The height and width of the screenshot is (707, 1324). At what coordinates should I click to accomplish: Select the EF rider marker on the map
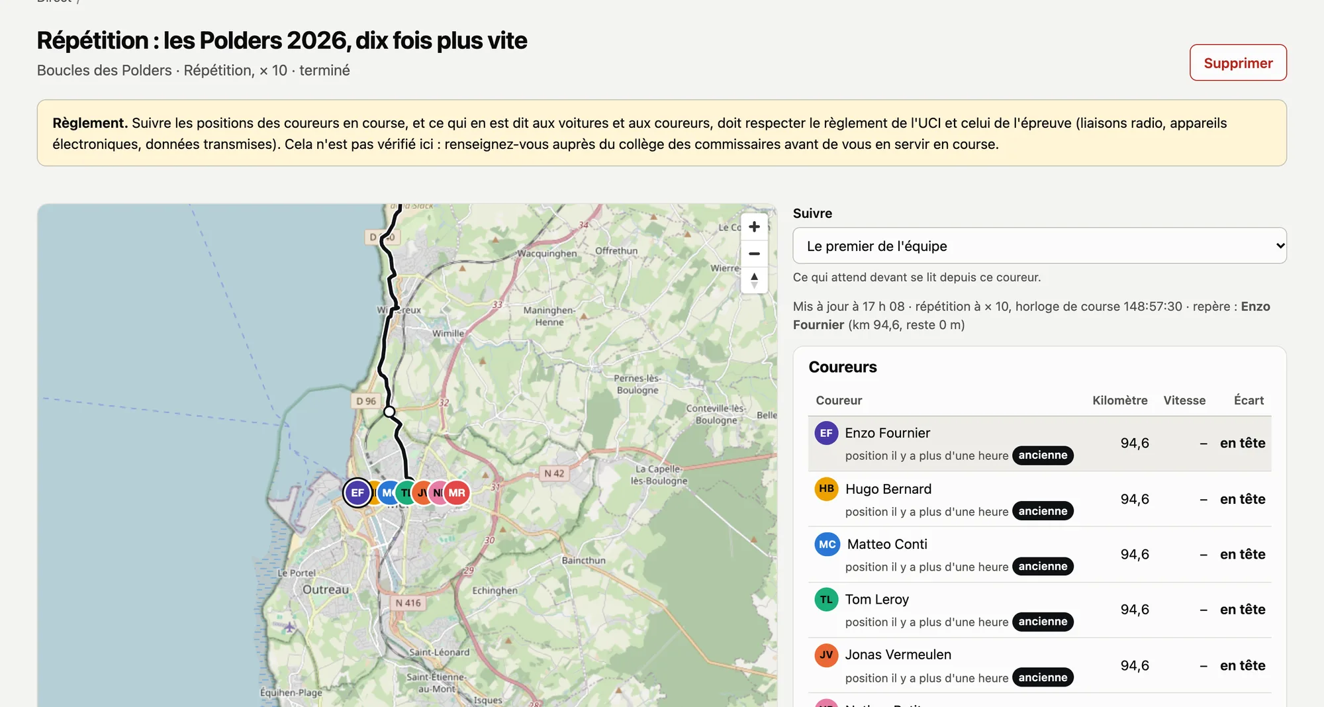[357, 493]
